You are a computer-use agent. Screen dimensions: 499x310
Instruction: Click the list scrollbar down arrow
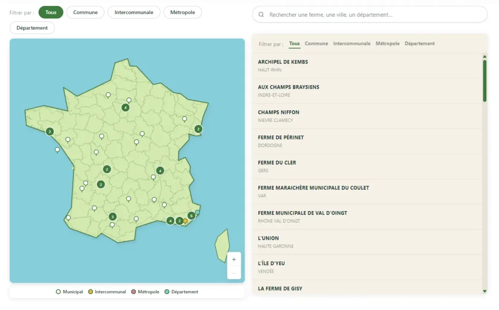(485, 291)
